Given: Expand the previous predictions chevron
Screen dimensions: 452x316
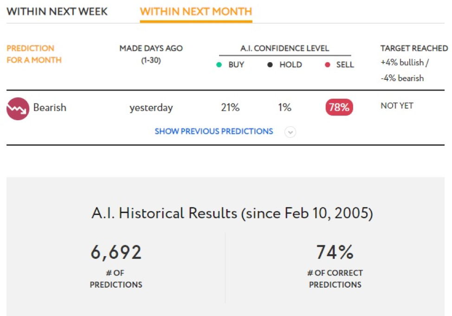Looking at the screenshot, I should (291, 132).
